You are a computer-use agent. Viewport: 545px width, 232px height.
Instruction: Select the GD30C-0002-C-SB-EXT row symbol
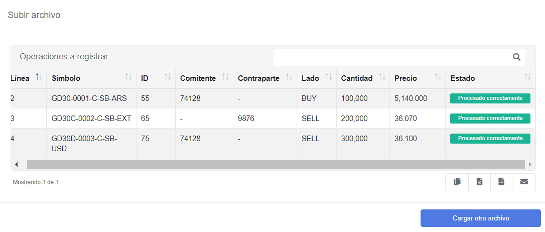[91, 119]
